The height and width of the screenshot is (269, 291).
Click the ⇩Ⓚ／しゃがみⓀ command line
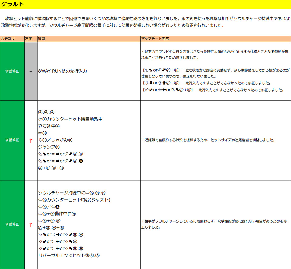point(55,140)
